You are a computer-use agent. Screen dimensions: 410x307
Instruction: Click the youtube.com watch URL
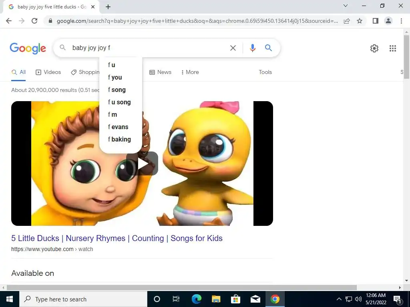tap(52, 249)
